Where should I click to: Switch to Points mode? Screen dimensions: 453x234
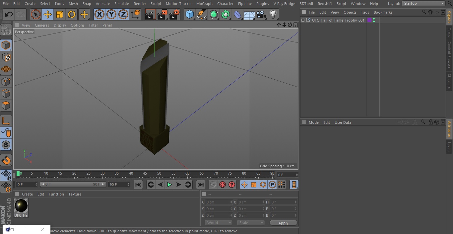(6, 82)
